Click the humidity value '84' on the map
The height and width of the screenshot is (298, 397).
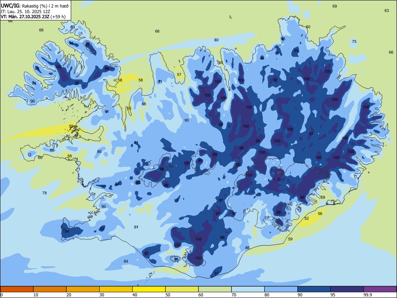(x=126, y=261)
